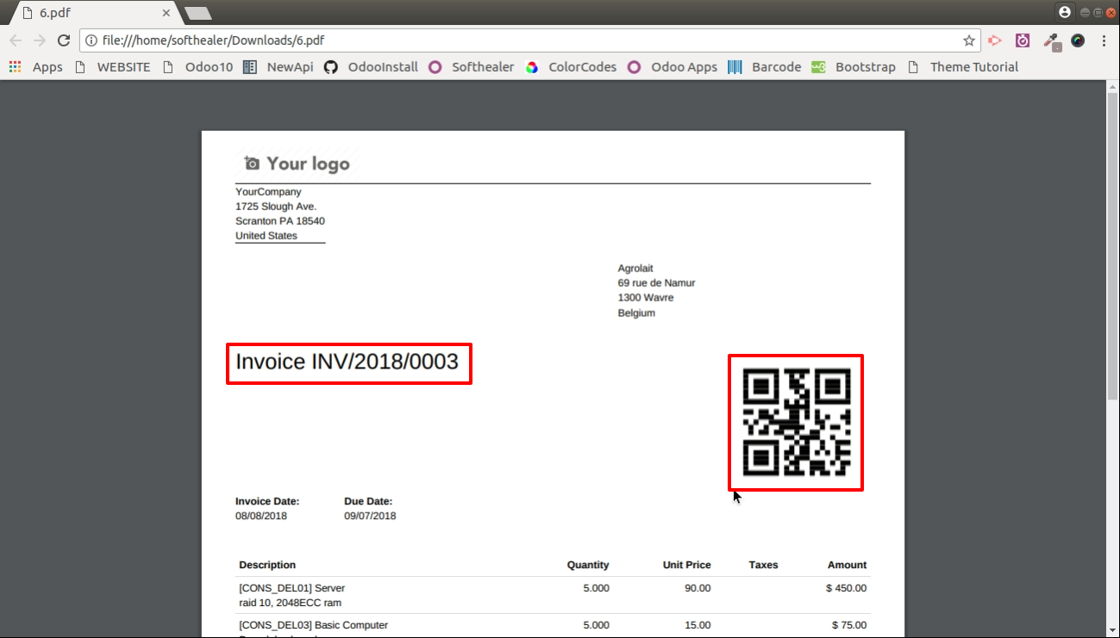The width and height of the screenshot is (1120, 638).
Task: Click the Quantity column header
Action: click(588, 566)
